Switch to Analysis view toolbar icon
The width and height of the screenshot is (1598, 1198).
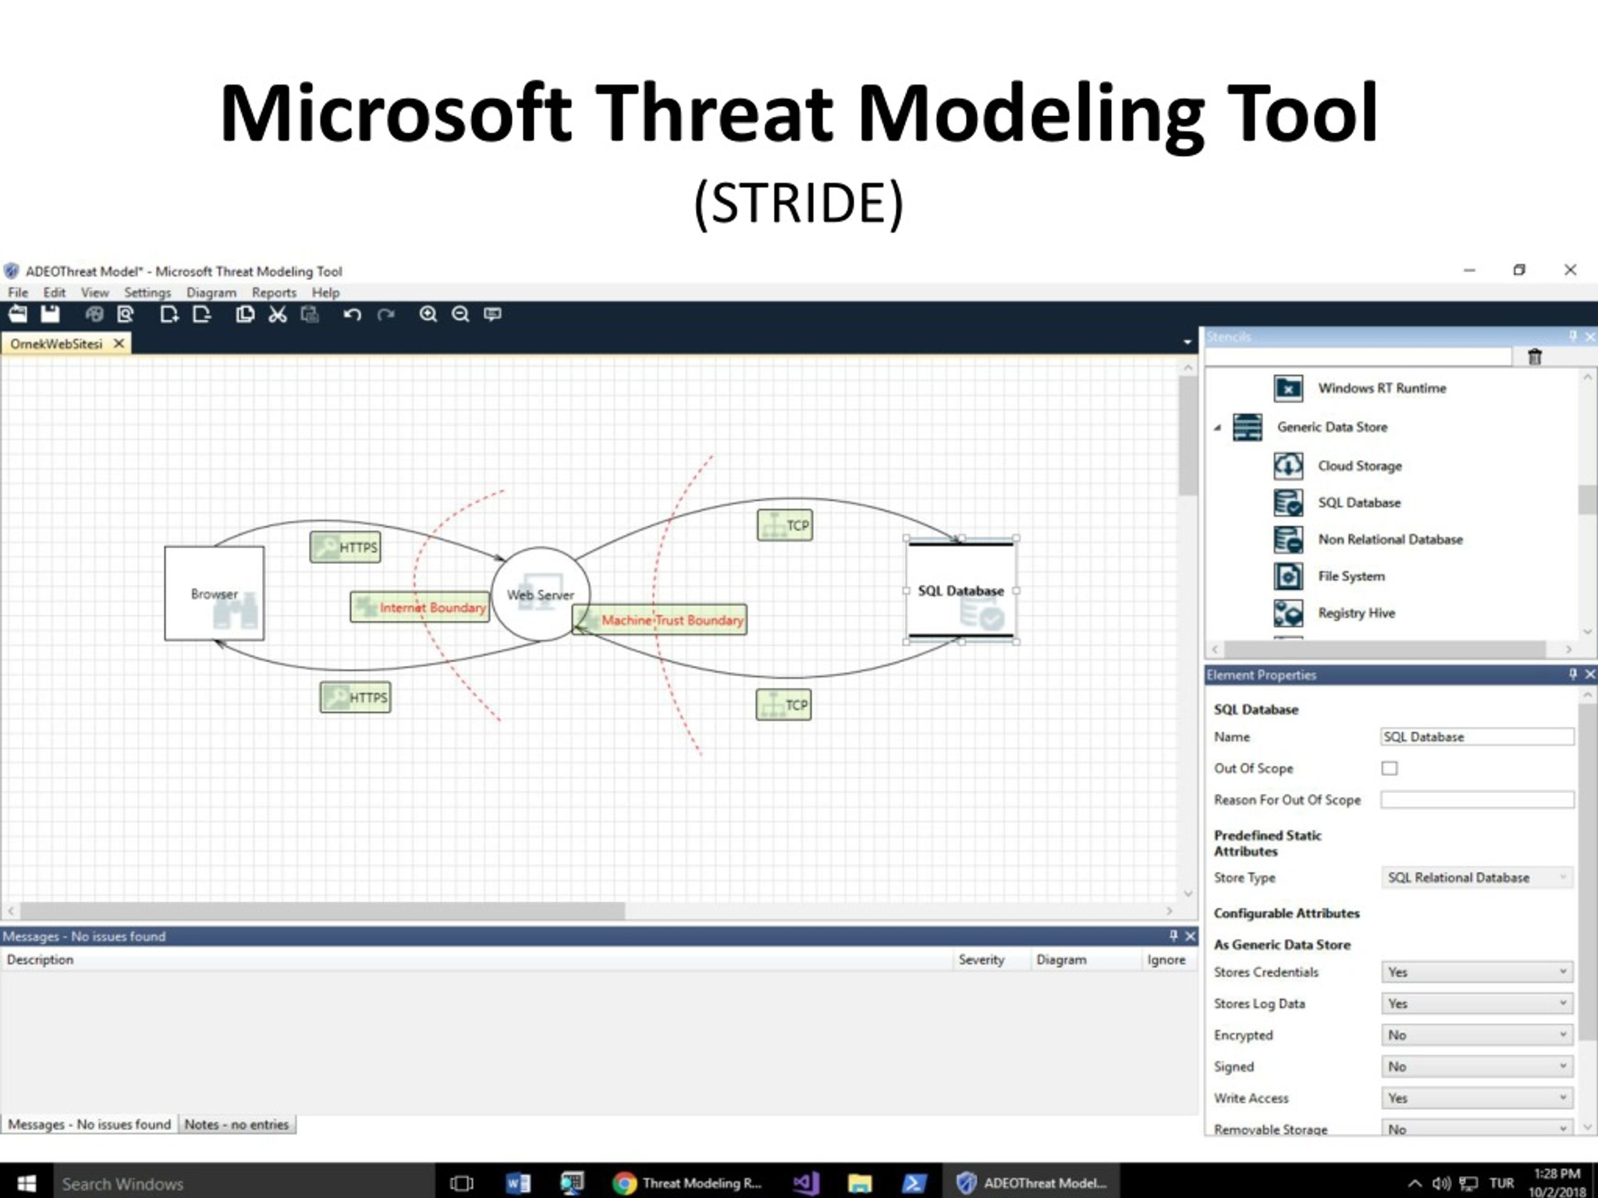point(125,314)
